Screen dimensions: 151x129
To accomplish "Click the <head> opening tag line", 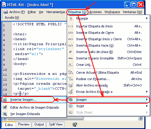I will tap(20, 39).
